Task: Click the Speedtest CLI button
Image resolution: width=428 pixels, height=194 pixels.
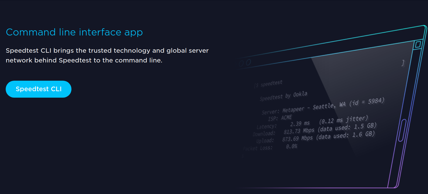Action: click(38, 89)
